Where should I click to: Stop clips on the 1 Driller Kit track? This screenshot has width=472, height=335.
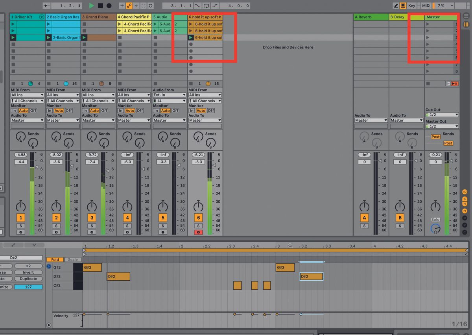[x=13, y=83]
